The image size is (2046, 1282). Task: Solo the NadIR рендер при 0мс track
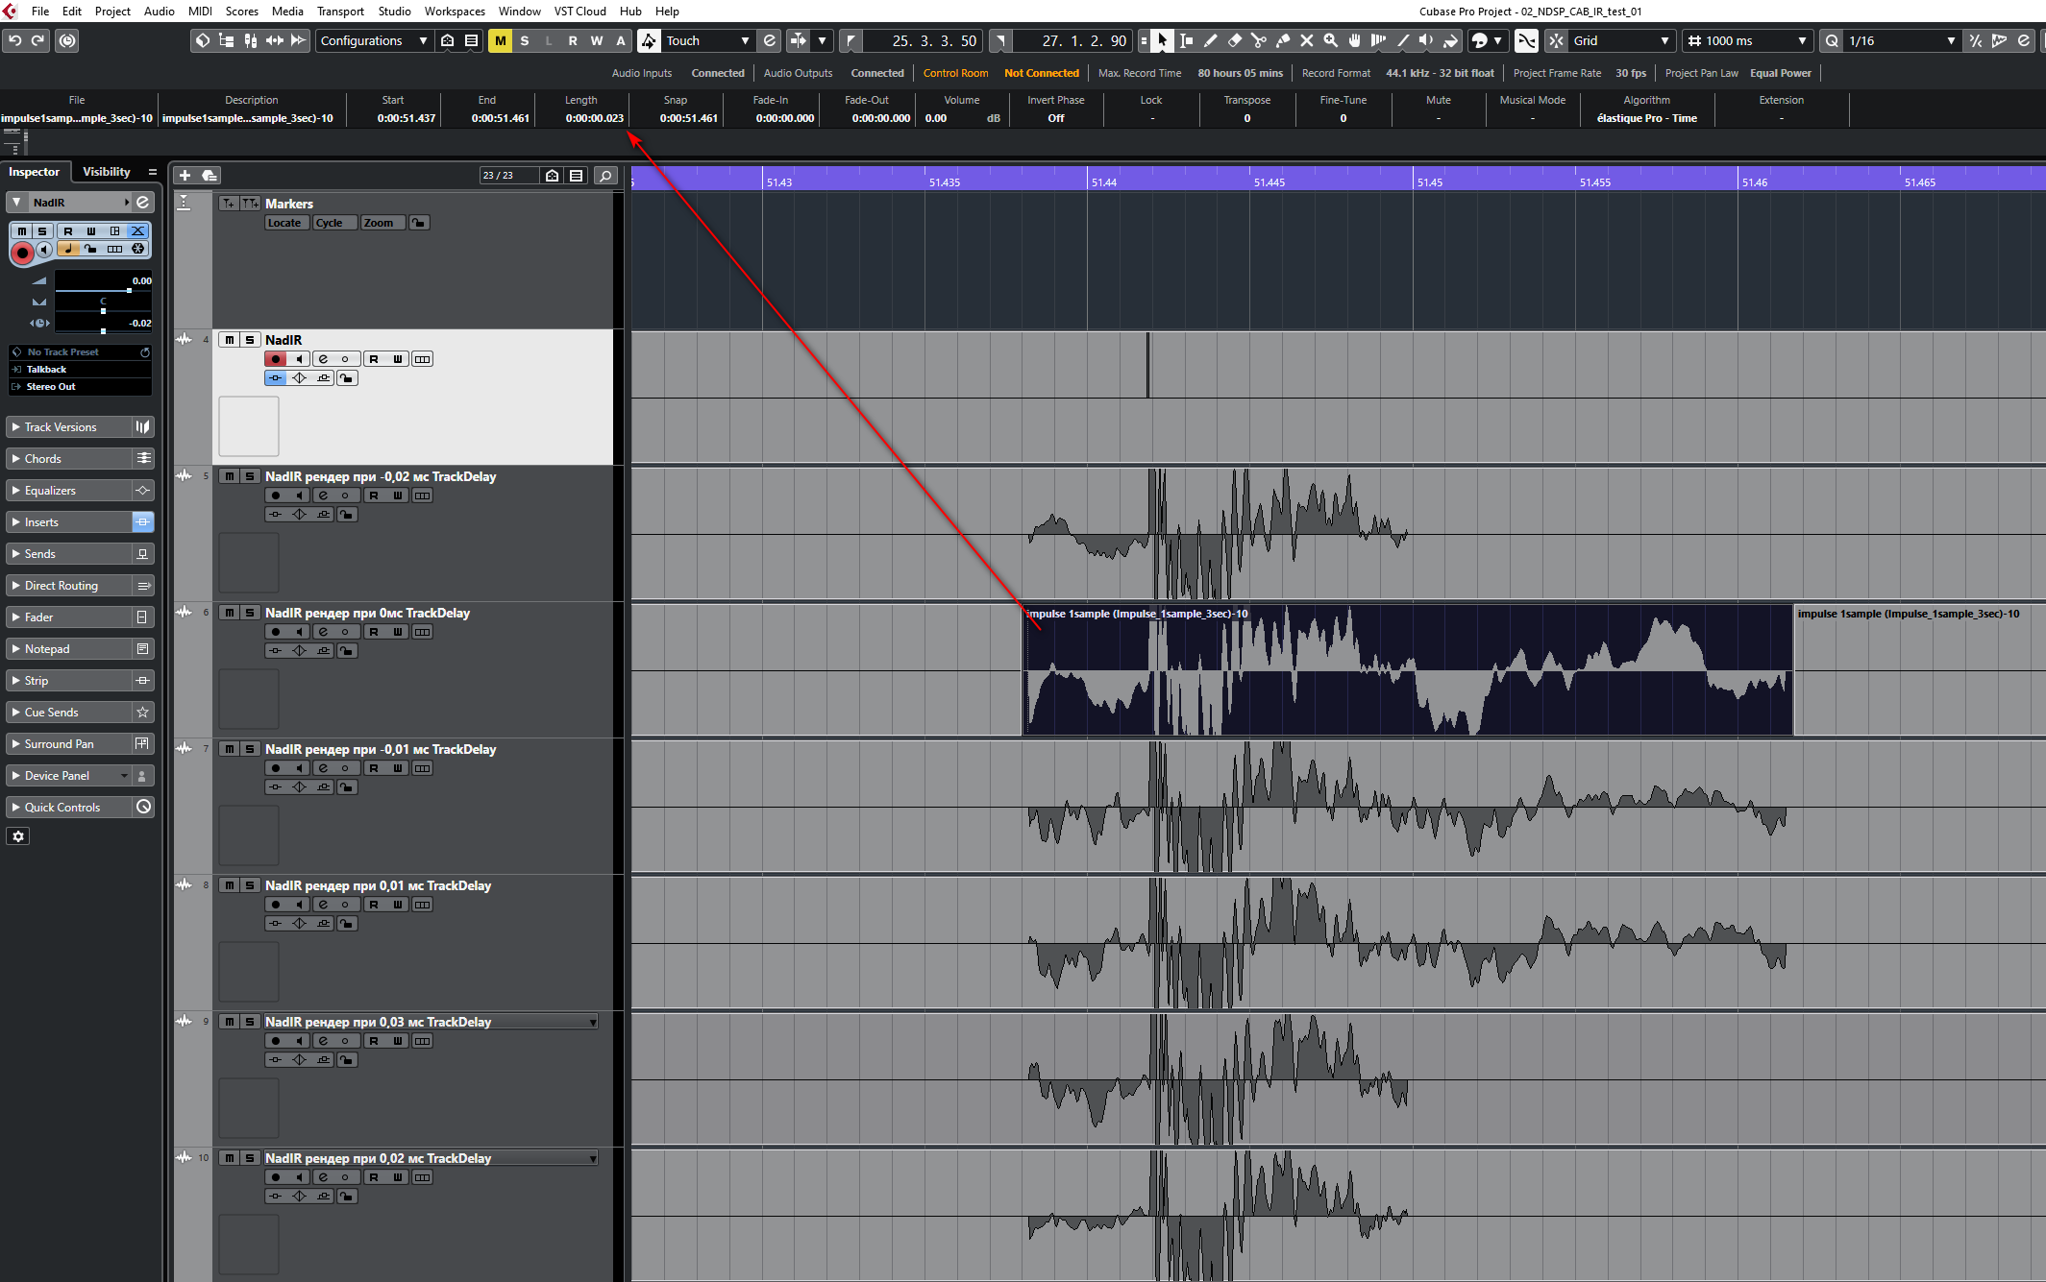(x=250, y=613)
